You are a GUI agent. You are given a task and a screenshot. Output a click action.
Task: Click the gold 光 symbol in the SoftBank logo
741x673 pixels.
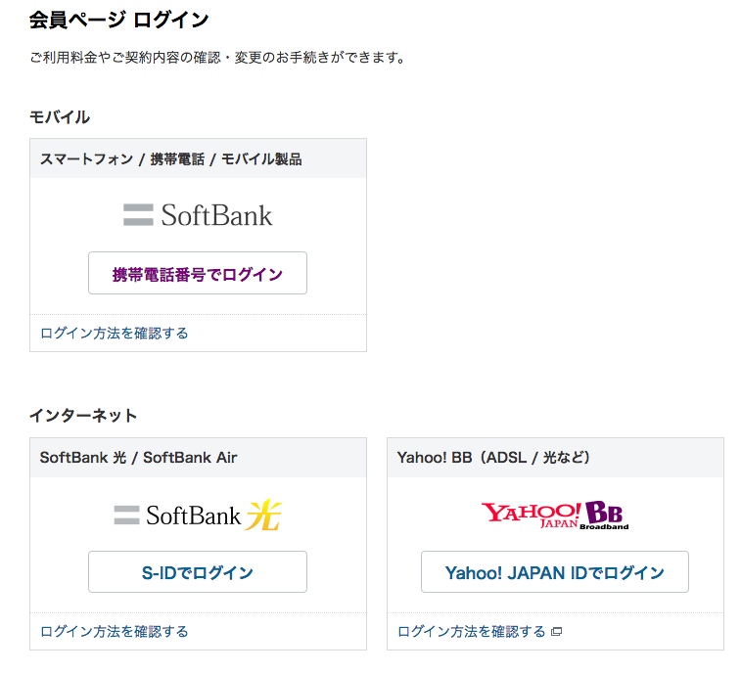click(263, 515)
